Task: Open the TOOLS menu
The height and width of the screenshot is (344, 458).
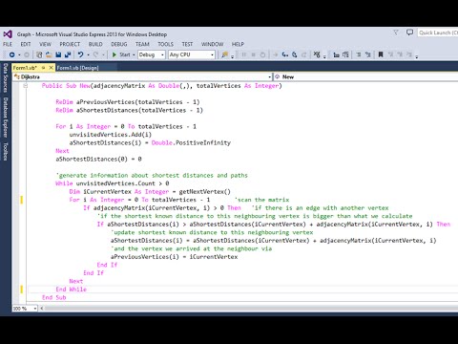Action: pos(166,44)
